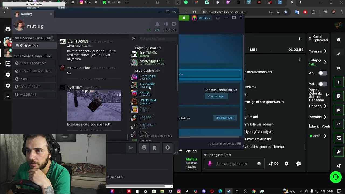
Task: Click the green headset support button
Action: [x=336, y=177]
